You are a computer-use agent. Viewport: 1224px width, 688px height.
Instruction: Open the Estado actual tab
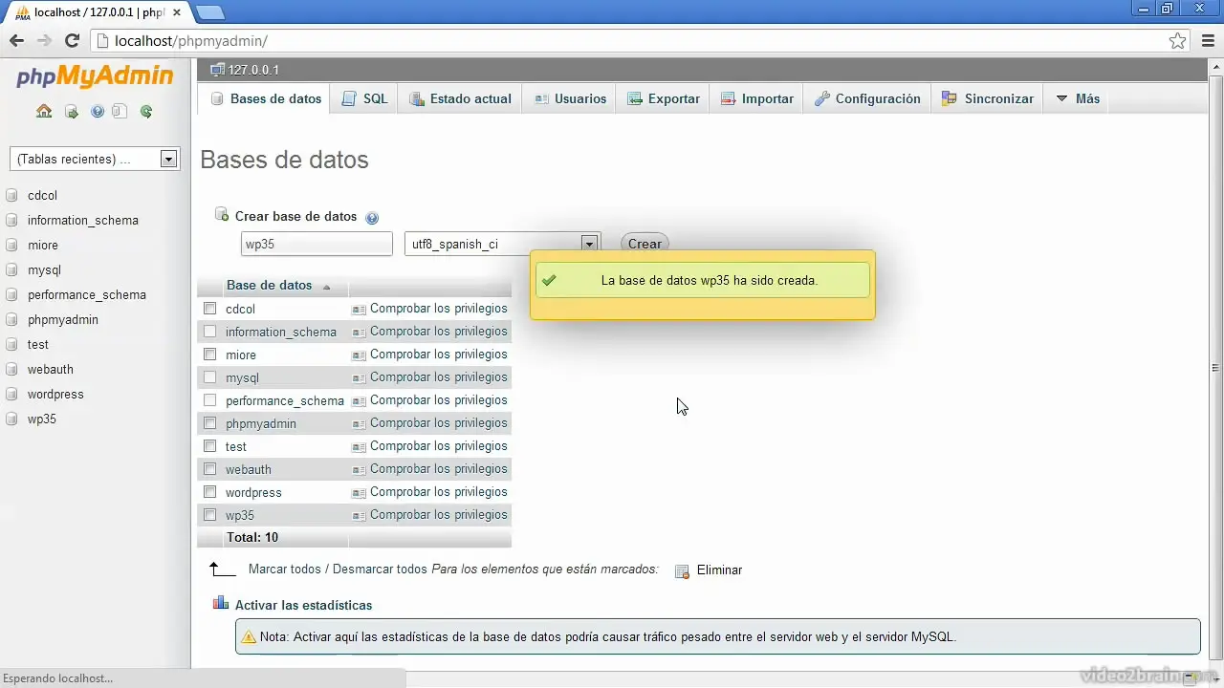click(460, 98)
